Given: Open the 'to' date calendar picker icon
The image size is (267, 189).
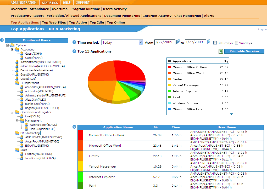Looking at the screenshot, I should click(208, 42).
